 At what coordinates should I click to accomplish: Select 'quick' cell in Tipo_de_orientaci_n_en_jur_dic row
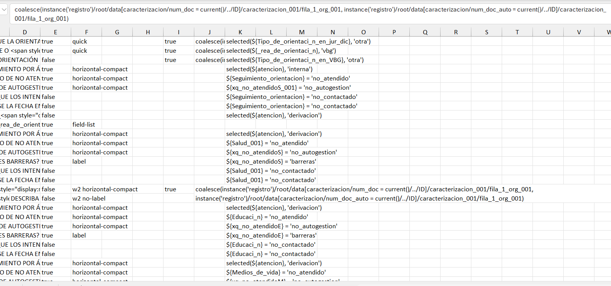pyautogui.click(x=86, y=41)
